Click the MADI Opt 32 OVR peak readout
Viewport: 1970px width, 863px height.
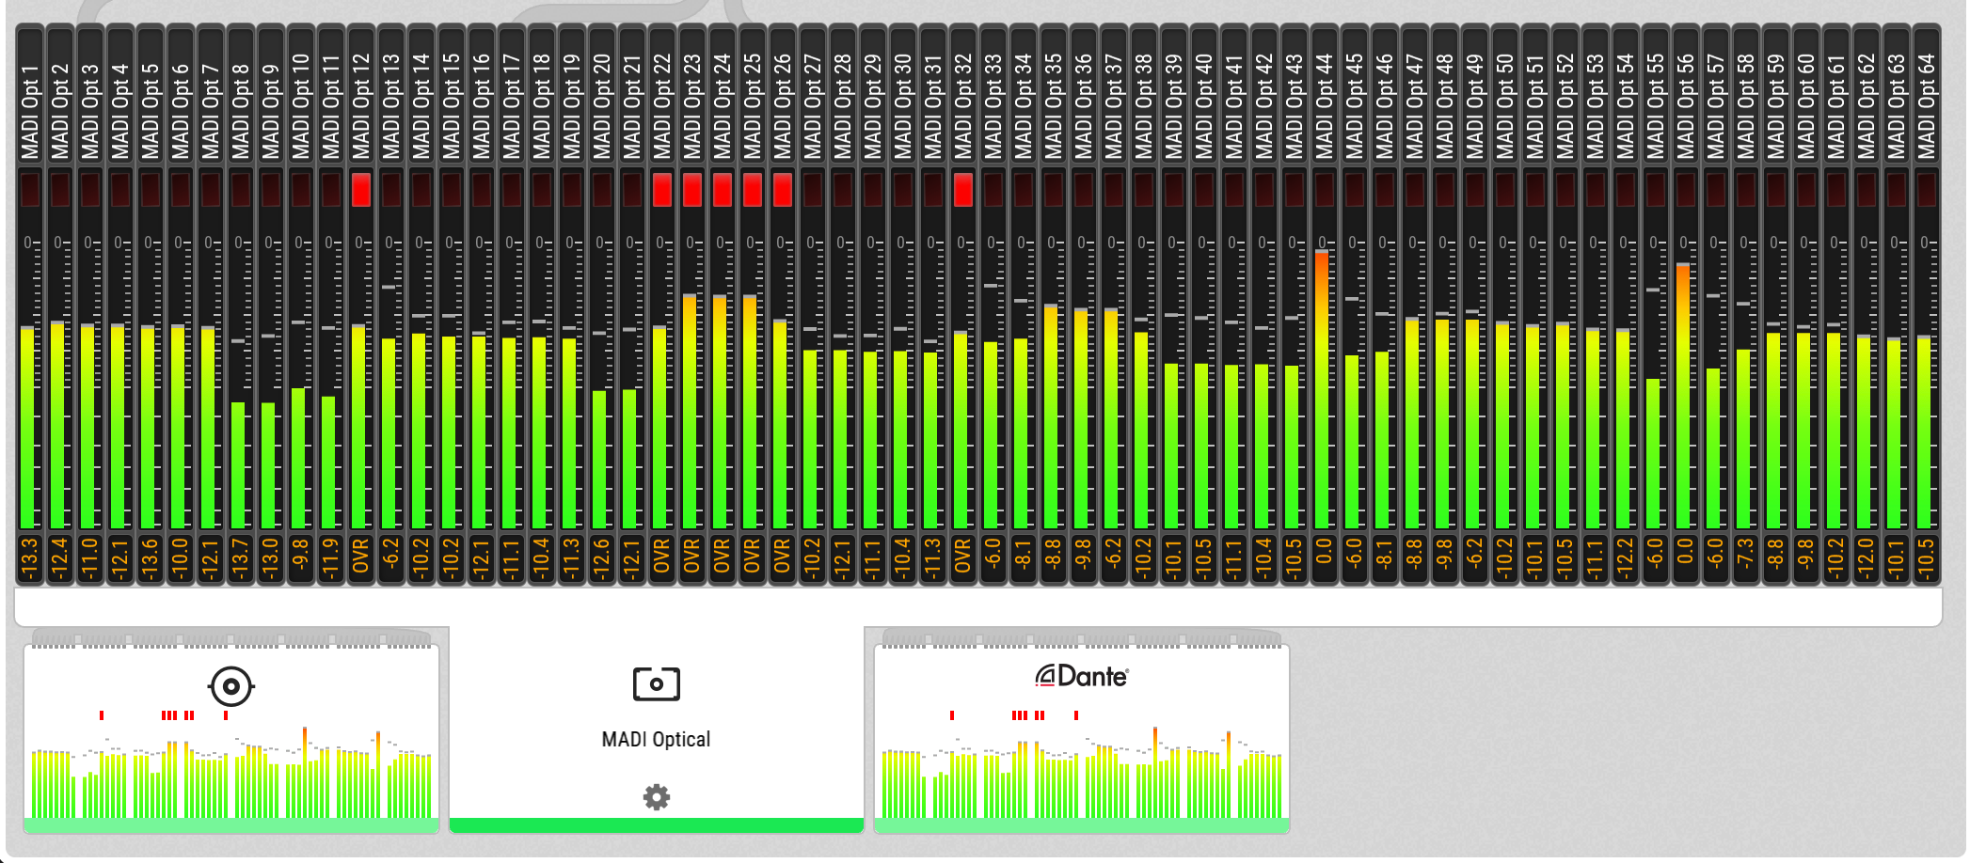pos(962,558)
